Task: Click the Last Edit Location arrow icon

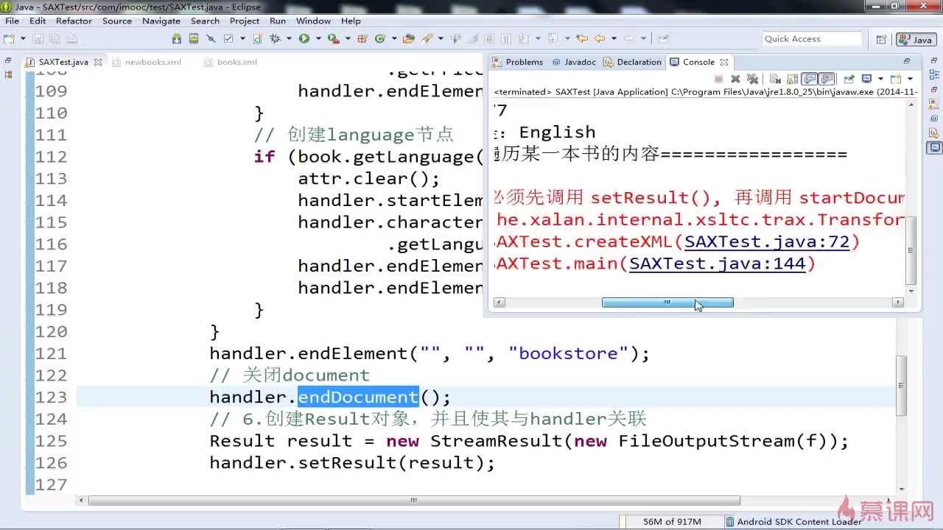Action: 582,39
